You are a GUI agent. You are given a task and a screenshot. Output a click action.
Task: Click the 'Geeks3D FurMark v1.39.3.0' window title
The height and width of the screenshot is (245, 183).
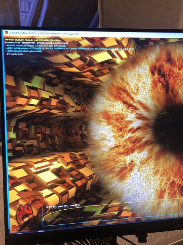44,33
